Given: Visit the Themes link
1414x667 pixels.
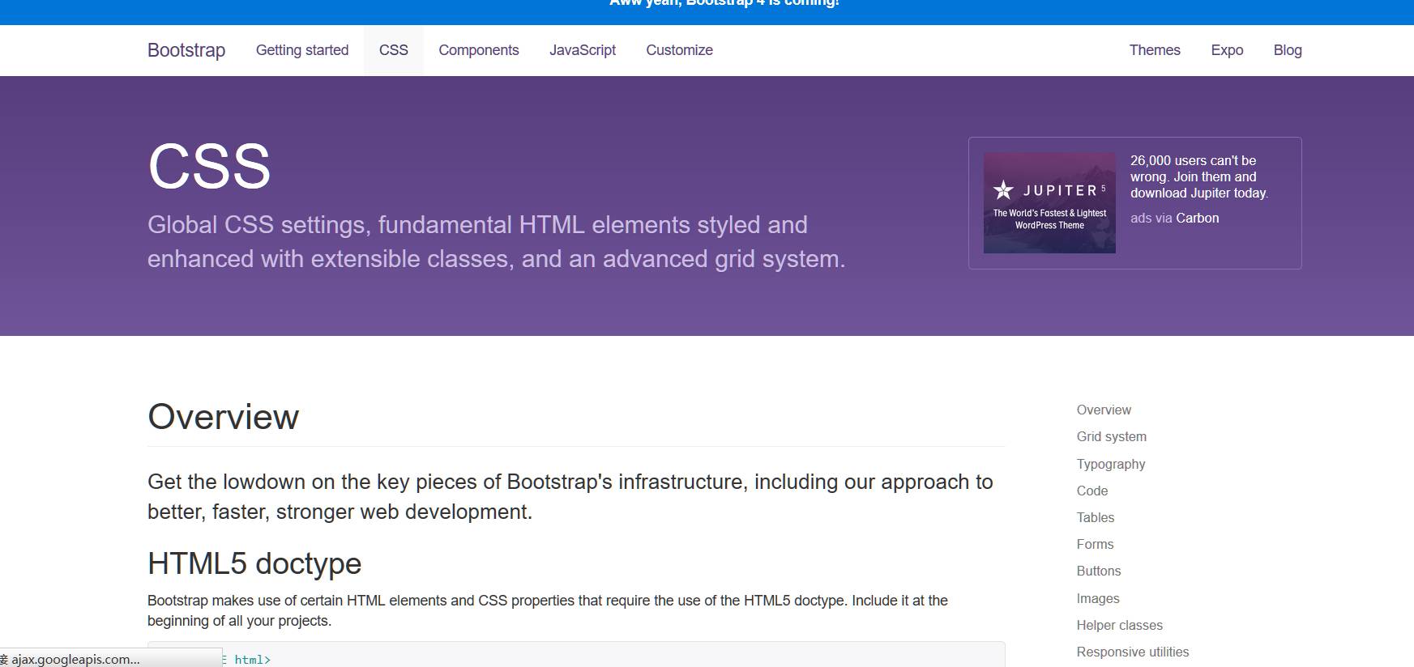Looking at the screenshot, I should coord(1155,50).
